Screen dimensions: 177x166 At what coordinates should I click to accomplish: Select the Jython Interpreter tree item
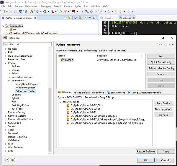coord(25,88)
